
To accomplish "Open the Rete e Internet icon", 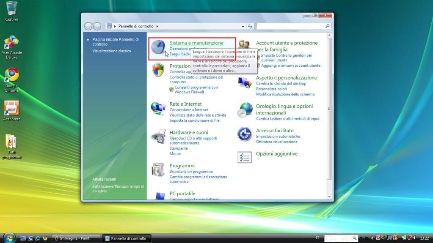I will [x=158, y=108].
